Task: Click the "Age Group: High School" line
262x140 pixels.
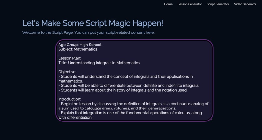Action: pyautogui.click(x=80, y=45)
